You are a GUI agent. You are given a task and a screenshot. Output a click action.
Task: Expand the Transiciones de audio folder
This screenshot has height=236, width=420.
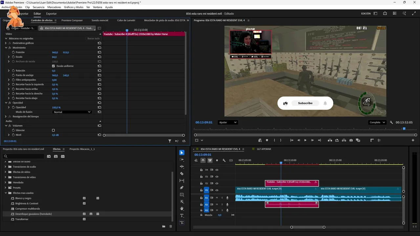coord(5,167)
